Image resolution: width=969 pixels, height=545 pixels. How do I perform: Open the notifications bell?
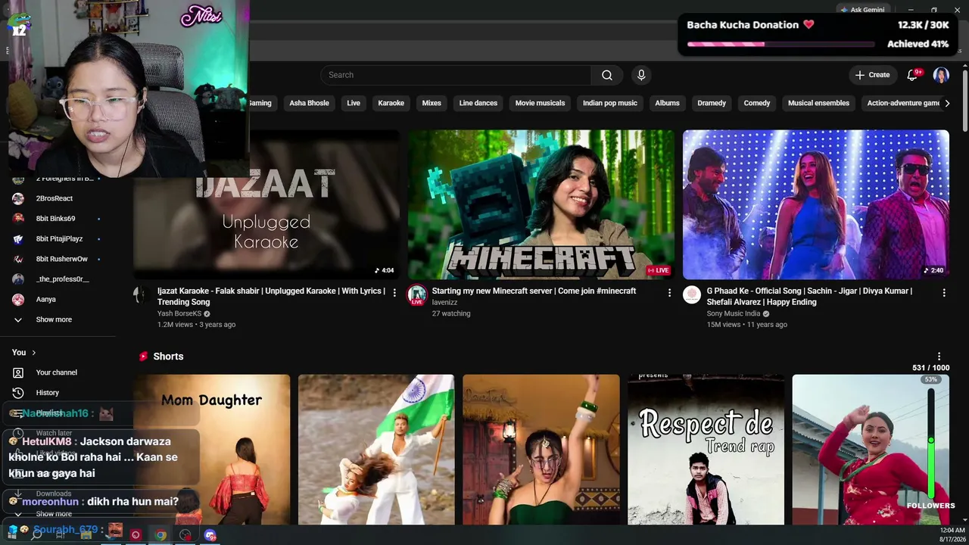(912, 75)
